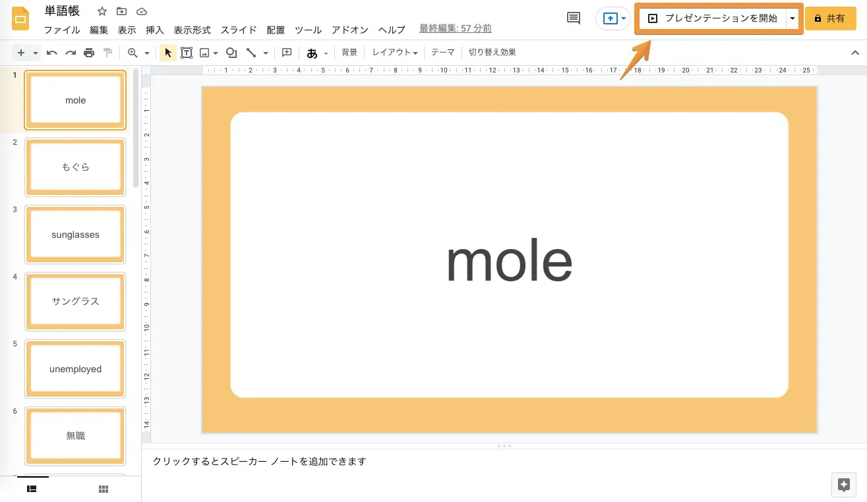Open the アドオン menu
Screen dimensions: 867x502
click(x=350, y=30)
